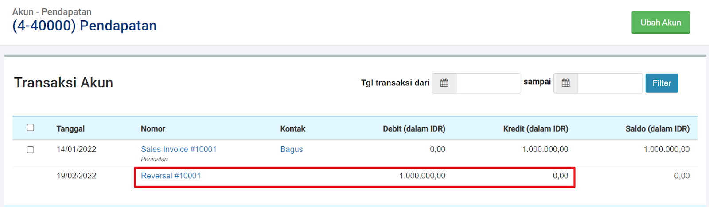
Task: Open the start date calendar picker
Action: 444,83
